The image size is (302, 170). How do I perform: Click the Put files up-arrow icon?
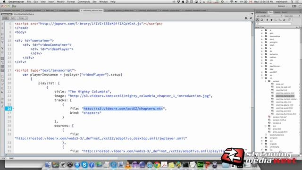coord(271,20)
